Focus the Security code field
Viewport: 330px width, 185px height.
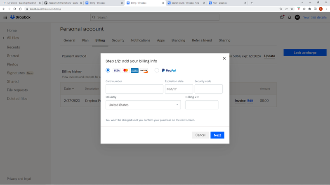point(209,89)
